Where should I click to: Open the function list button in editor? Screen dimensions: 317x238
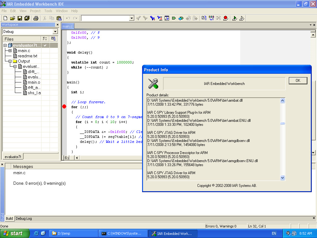point(67,158)
